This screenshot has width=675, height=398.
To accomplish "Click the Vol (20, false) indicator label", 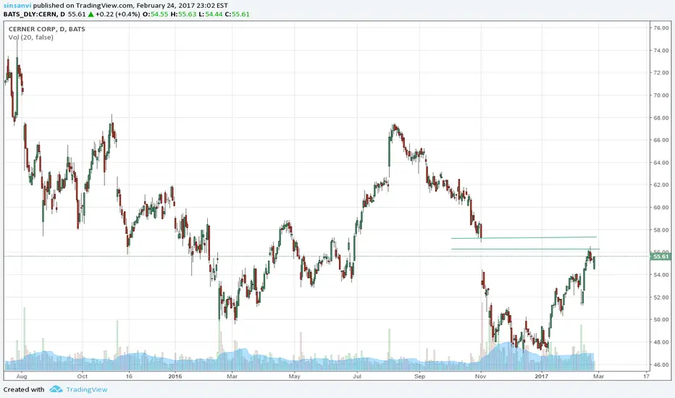I will pyautogui.click(x=31, y=38).
